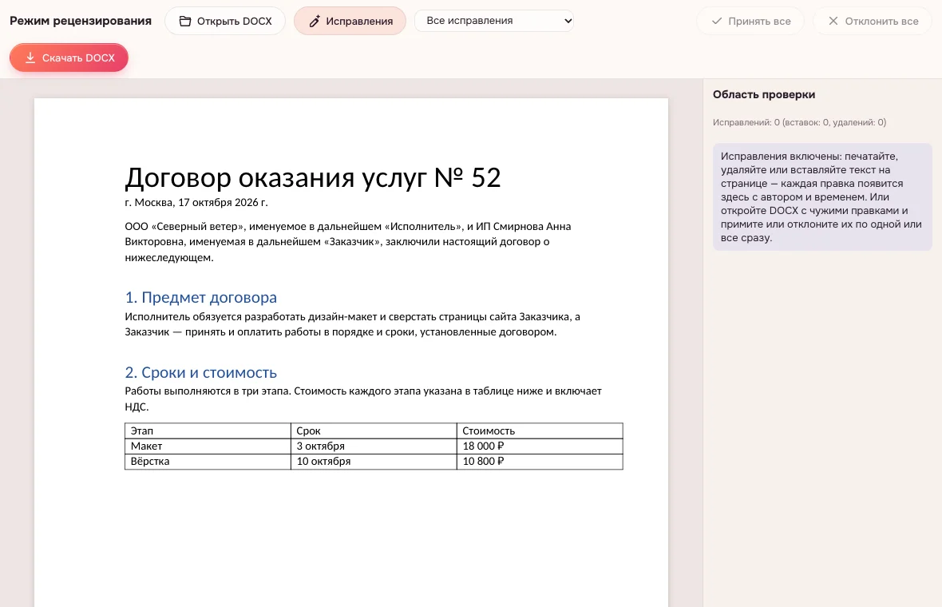Click the table cell 10 800 ₽
This screenshot has height=607, width=942.
[540, 462]
